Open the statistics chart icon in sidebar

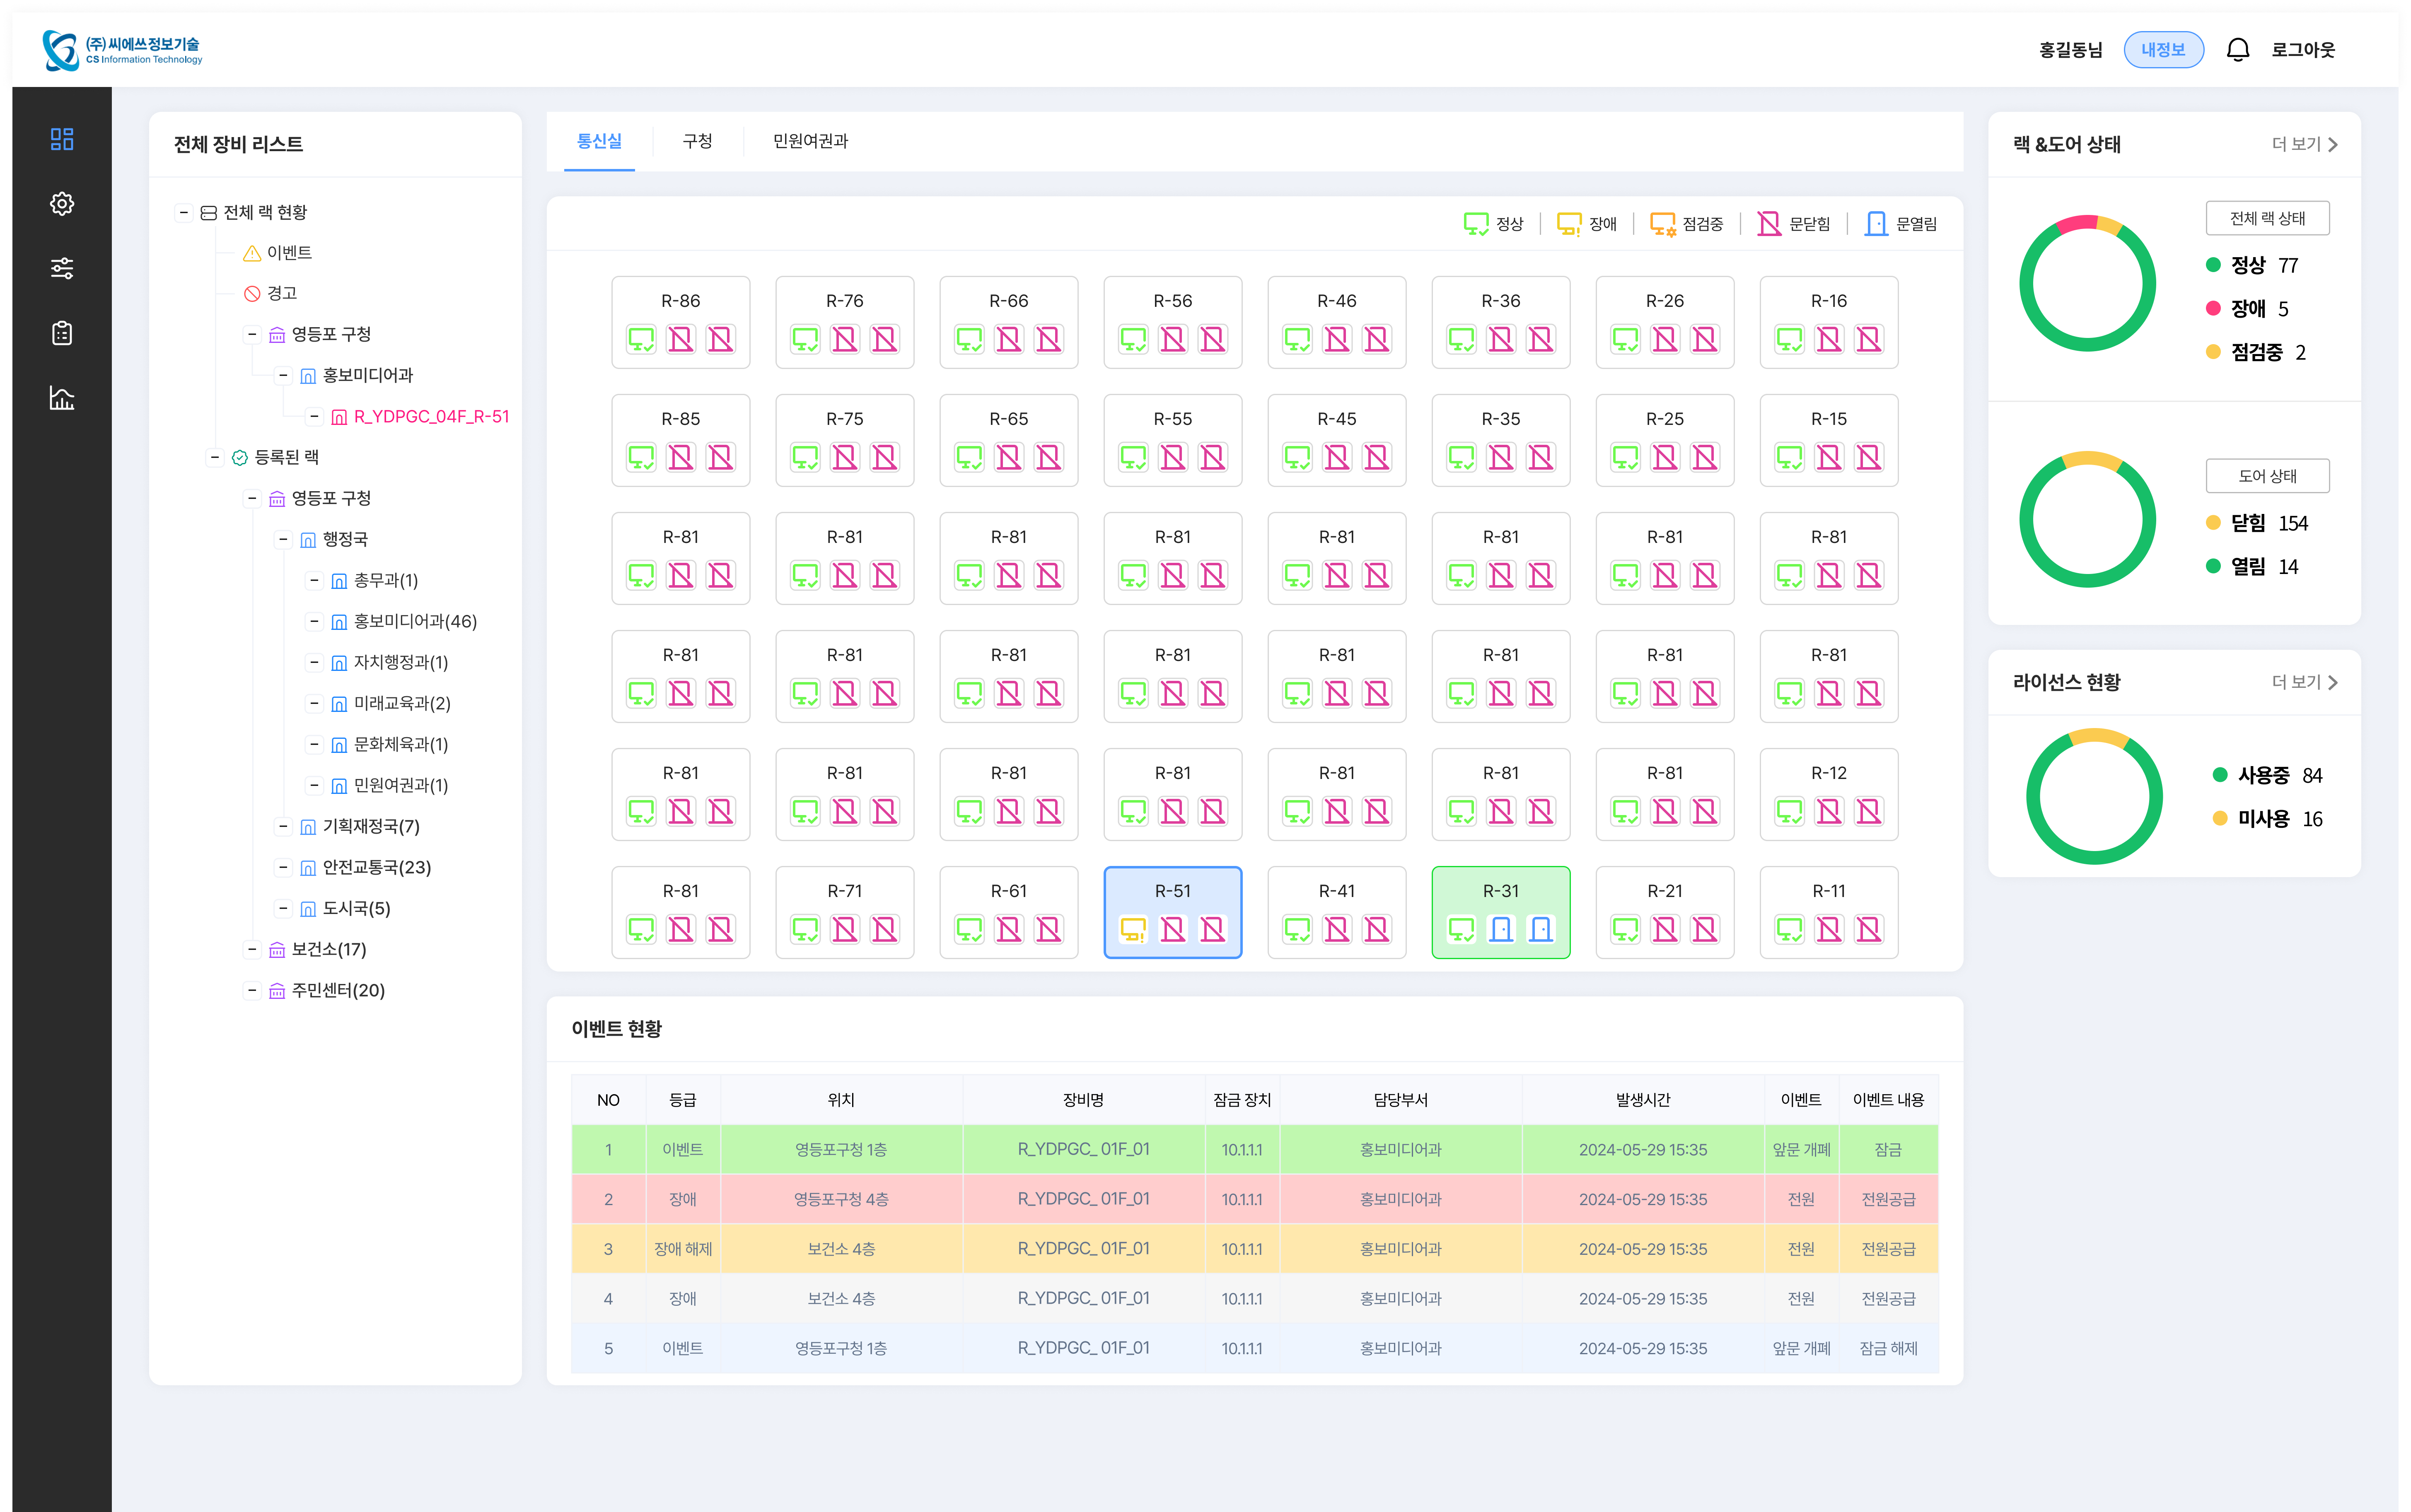click(x=62, y=398)
